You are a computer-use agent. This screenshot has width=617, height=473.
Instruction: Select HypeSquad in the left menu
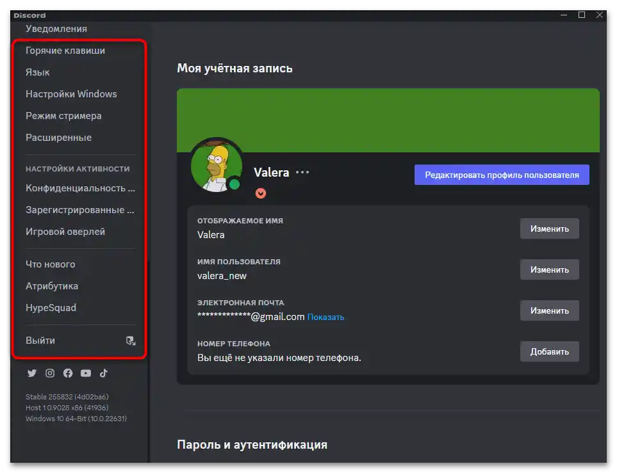pos(52,307)
